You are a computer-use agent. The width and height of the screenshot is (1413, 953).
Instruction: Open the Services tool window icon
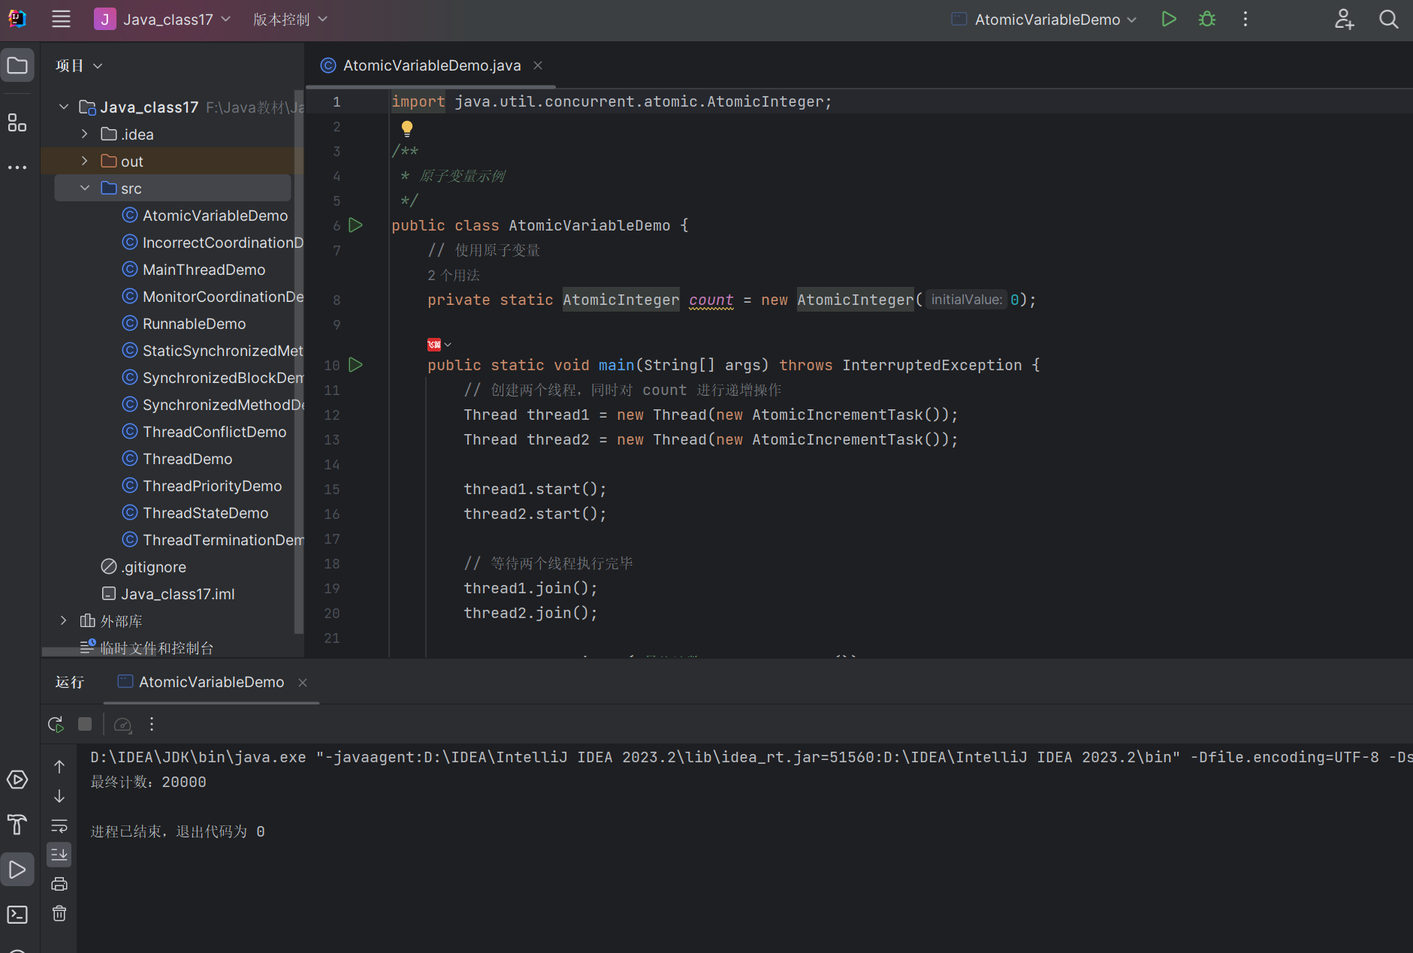coord(17,780)
